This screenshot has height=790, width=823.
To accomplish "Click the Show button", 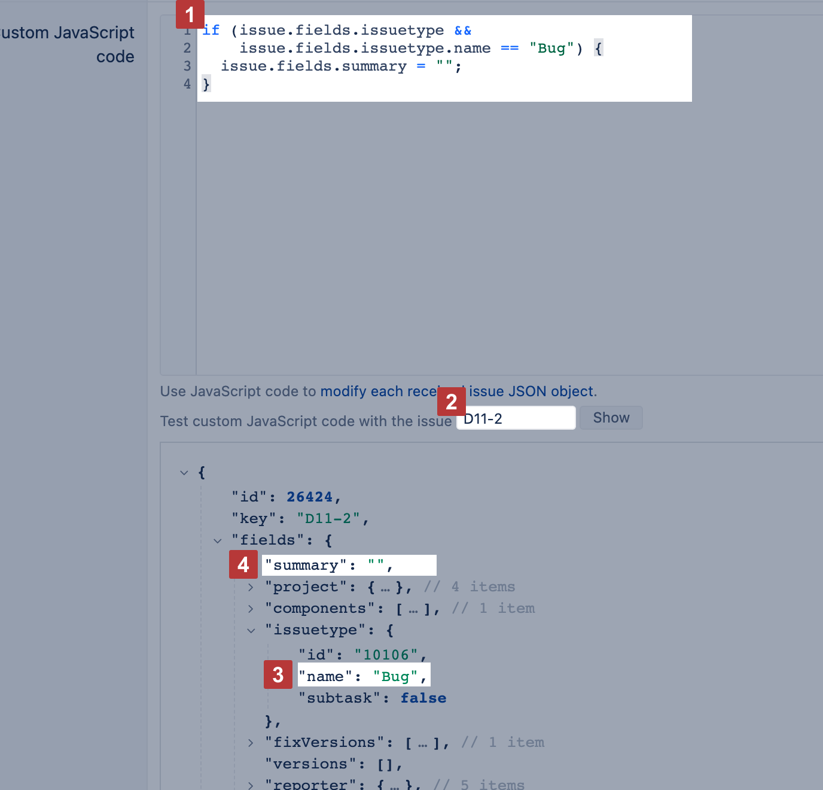I will pos(611,418).
